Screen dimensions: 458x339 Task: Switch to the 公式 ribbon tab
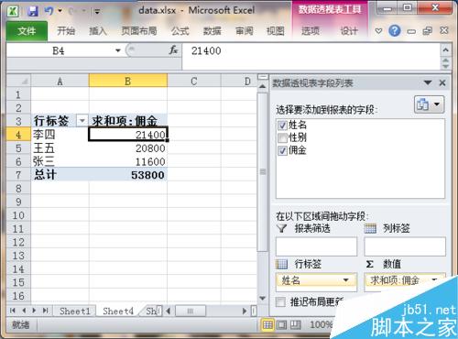(180, 31)
